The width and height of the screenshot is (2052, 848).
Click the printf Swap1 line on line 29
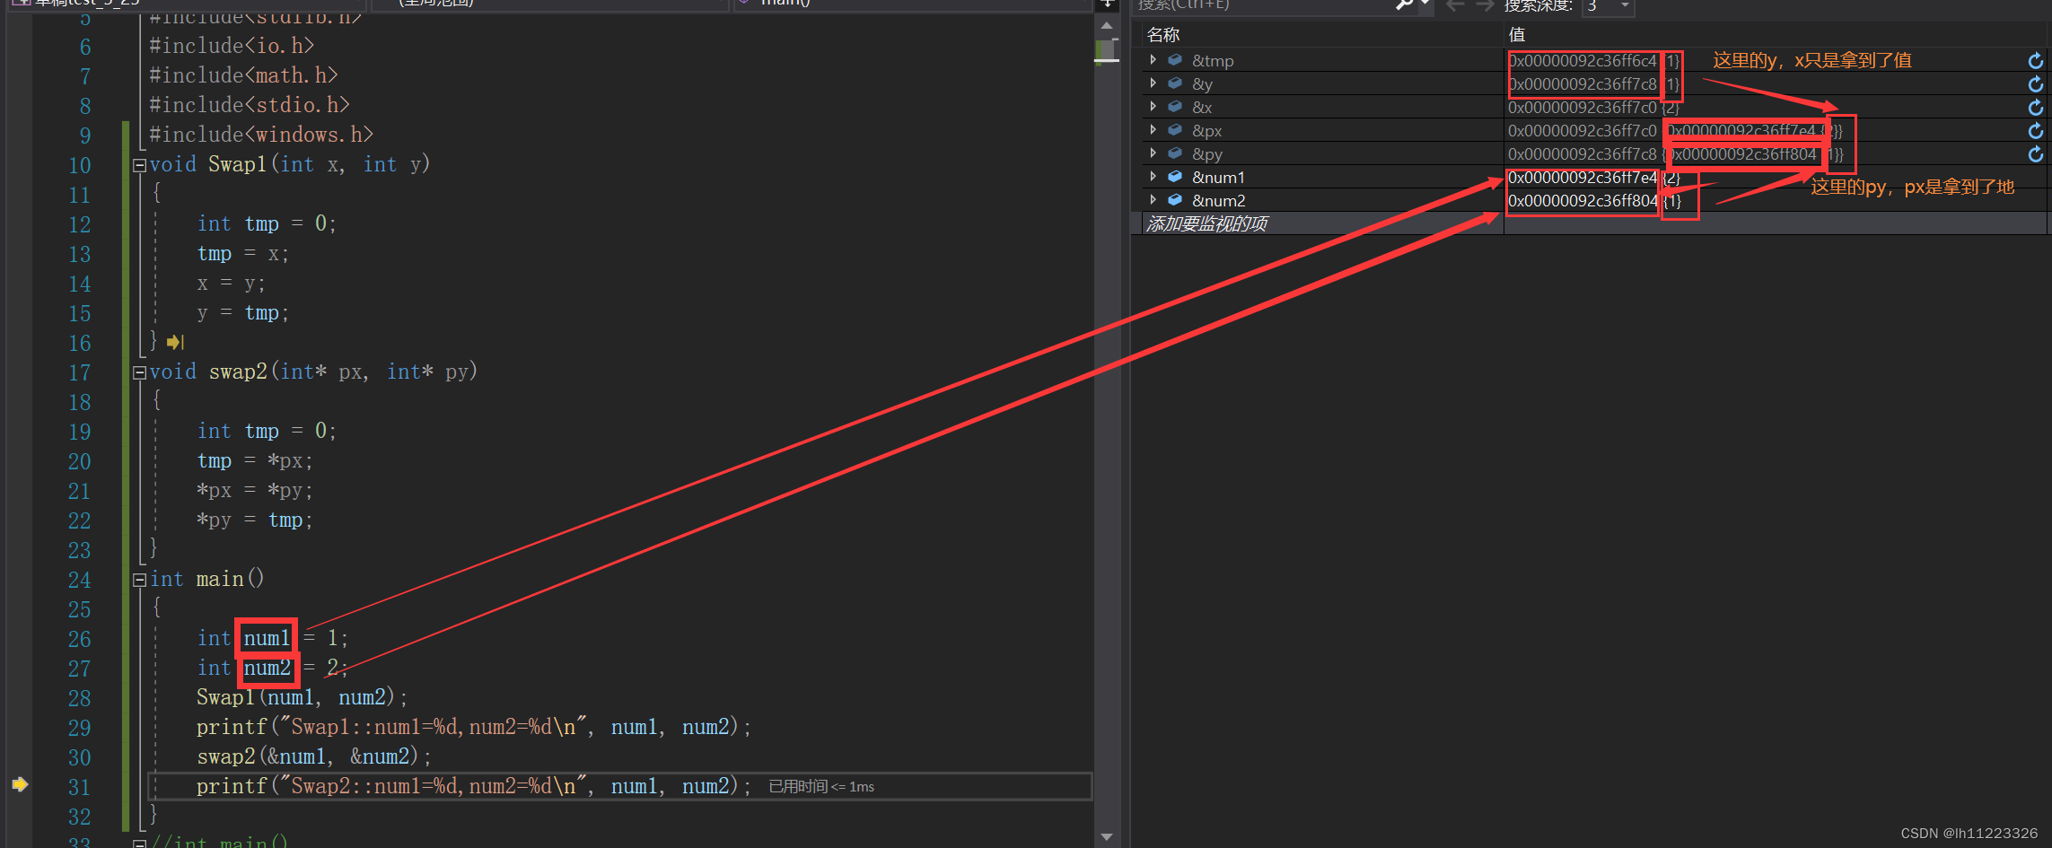point(474,727)
